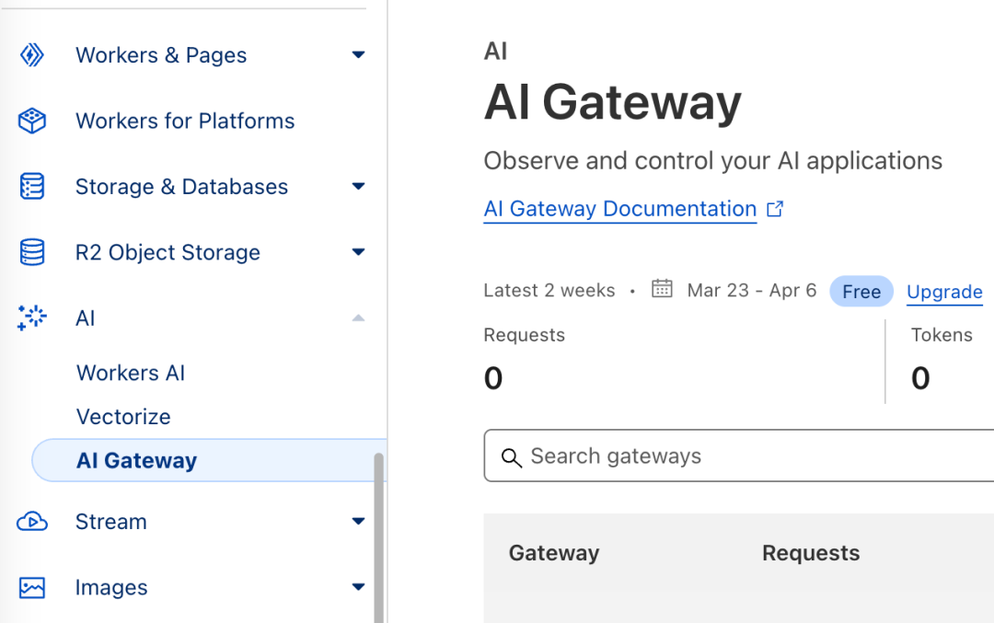This screenshot has height=623, width=994.
Task: Expand the R2 Object Storage arrow
Action: click(x=358, y=252)
